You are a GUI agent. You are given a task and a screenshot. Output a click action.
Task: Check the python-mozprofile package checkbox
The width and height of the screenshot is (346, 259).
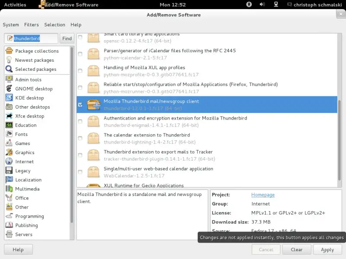80,71
